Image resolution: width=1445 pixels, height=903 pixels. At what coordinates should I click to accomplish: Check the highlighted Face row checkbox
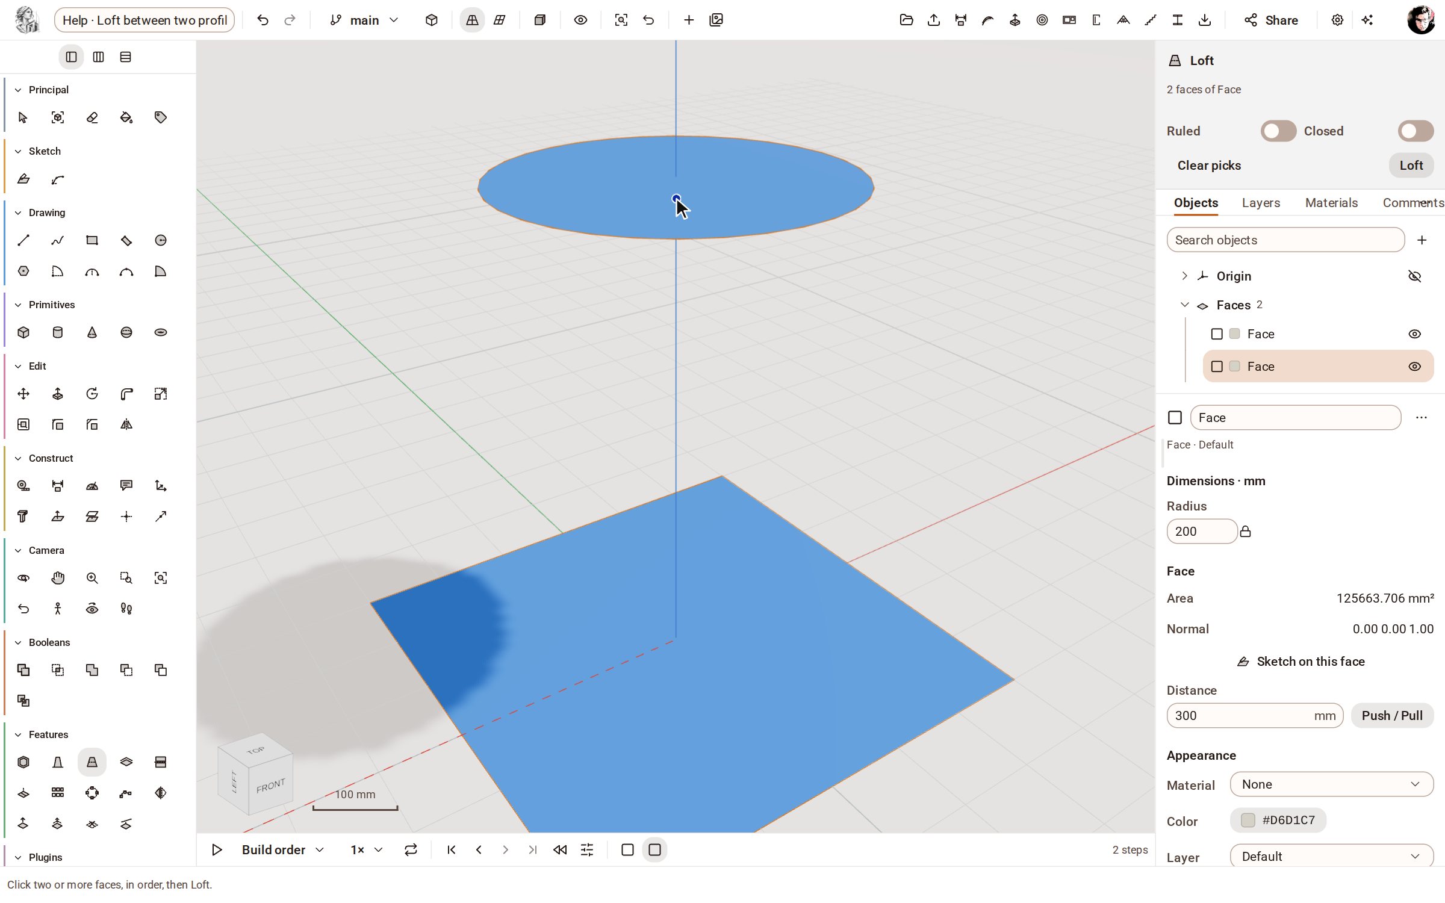coord(1217,367)
